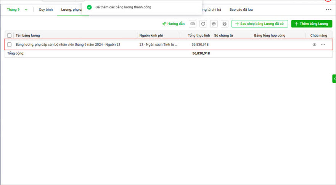This screenshot has height=185, width=336.
Task: Open more actions for Nguồn 21 row
Action: click(323, 45)
